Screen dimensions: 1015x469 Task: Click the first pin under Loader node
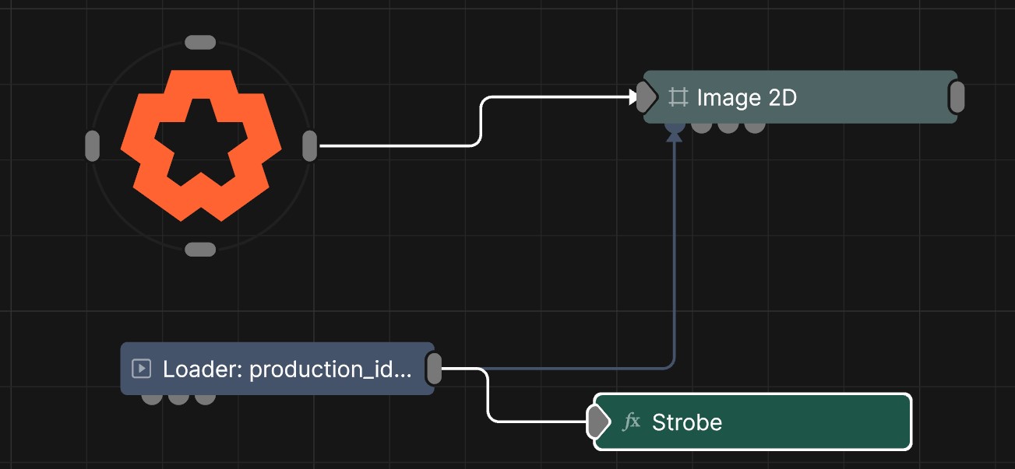(152, 398)
